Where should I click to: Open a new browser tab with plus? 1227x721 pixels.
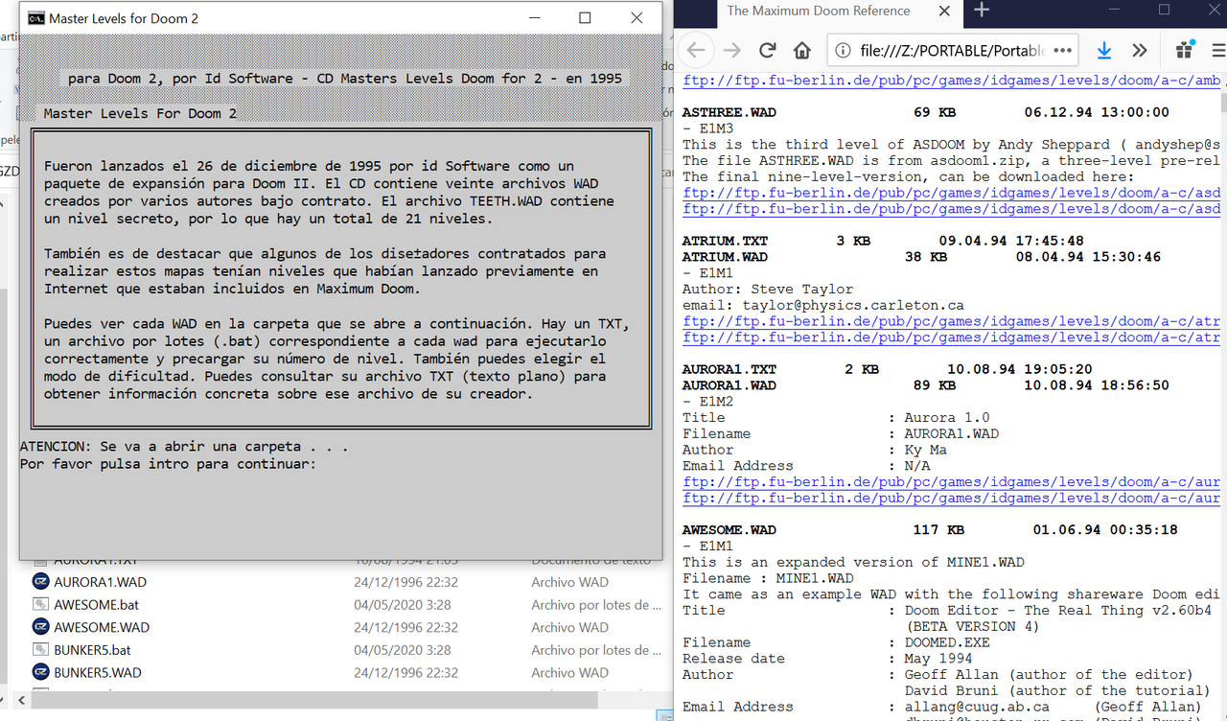coord(982,11)
